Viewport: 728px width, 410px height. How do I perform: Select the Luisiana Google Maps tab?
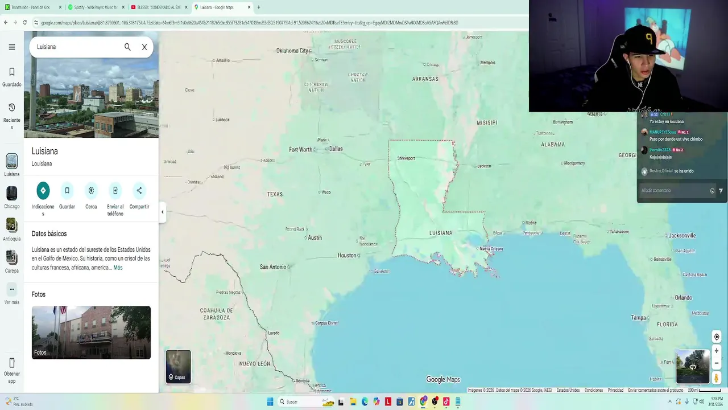tap(222, 7)
